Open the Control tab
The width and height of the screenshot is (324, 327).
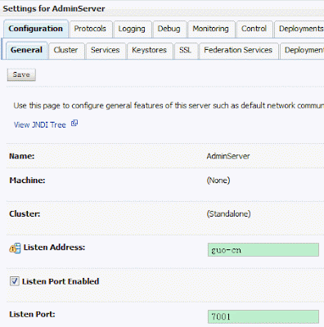(254, 29)
